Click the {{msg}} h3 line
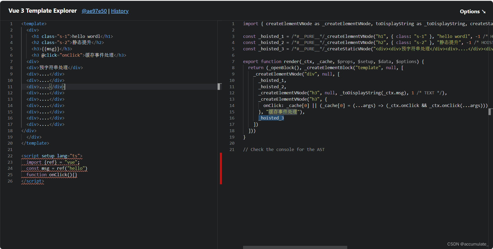 click(x=52, y=49)
